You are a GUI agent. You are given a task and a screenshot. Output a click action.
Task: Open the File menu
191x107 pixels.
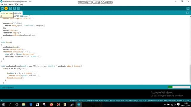(x=2, y=4)
